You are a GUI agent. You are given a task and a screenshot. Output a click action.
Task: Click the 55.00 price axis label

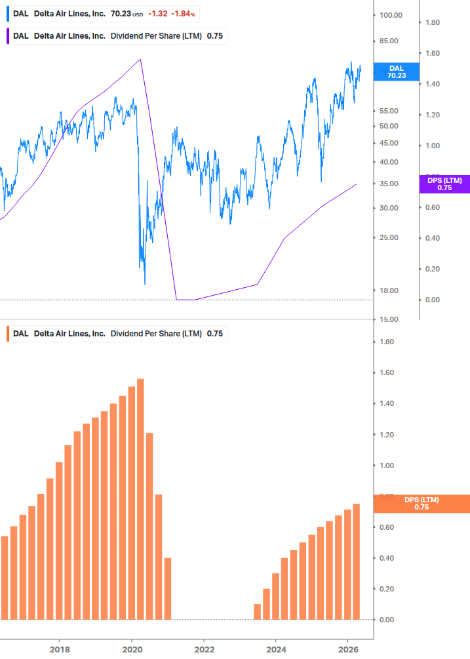click(x=389, y=111)
